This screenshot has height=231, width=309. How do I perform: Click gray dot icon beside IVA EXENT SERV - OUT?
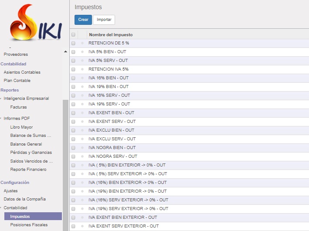[82, 122]
